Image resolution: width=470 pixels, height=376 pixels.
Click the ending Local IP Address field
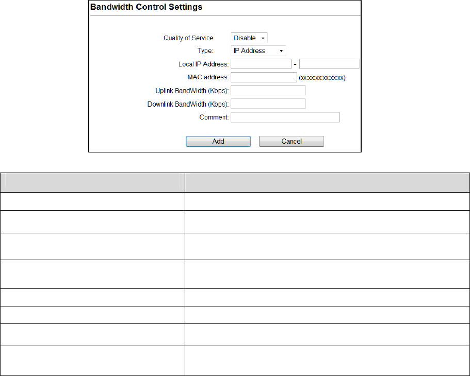tap(329, 64)
